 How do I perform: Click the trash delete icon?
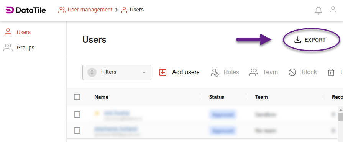[331, 72]
